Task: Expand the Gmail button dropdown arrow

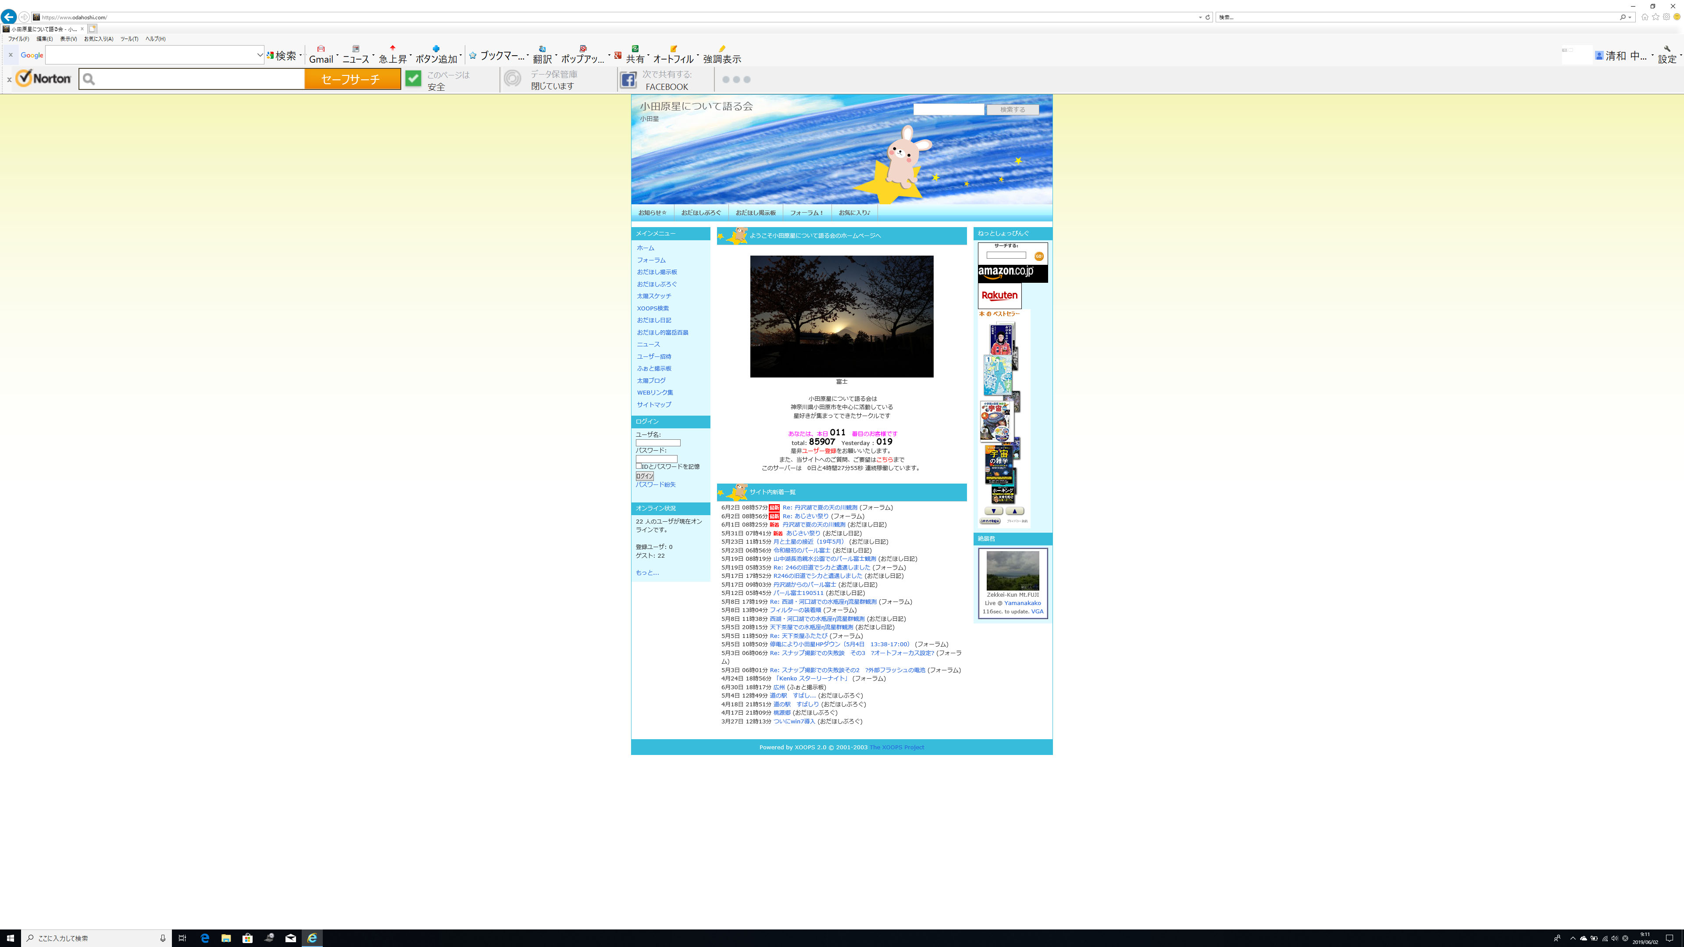Action: click(337, 55)
